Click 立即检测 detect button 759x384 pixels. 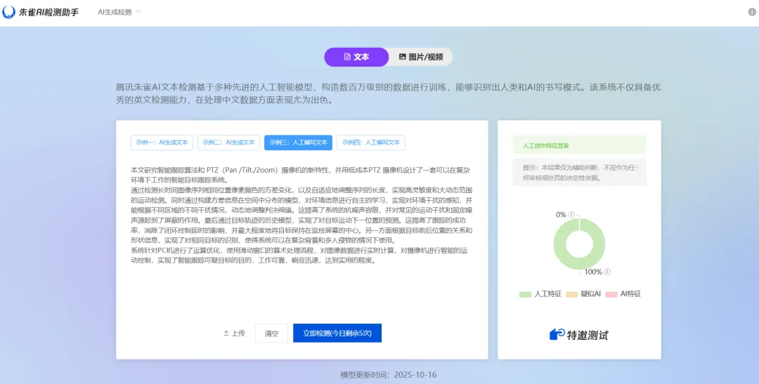point(337,333)
